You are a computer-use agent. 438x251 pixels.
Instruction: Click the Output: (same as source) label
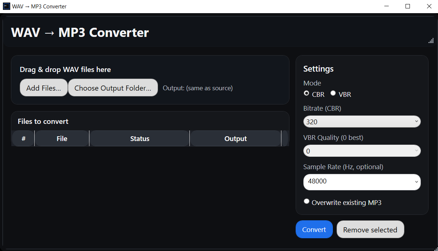coord(197,88)
